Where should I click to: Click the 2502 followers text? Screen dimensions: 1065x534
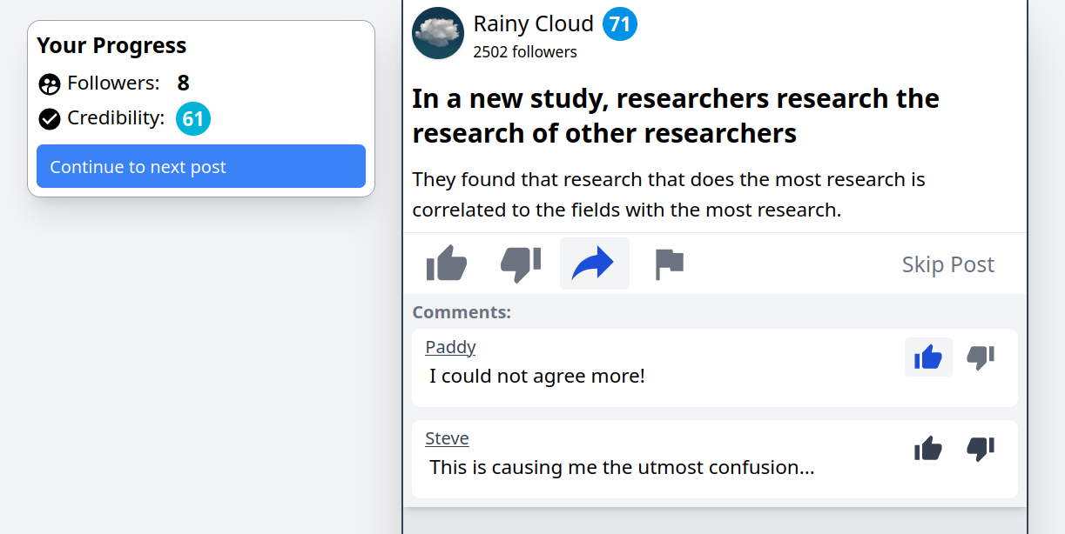pos(525,52)
